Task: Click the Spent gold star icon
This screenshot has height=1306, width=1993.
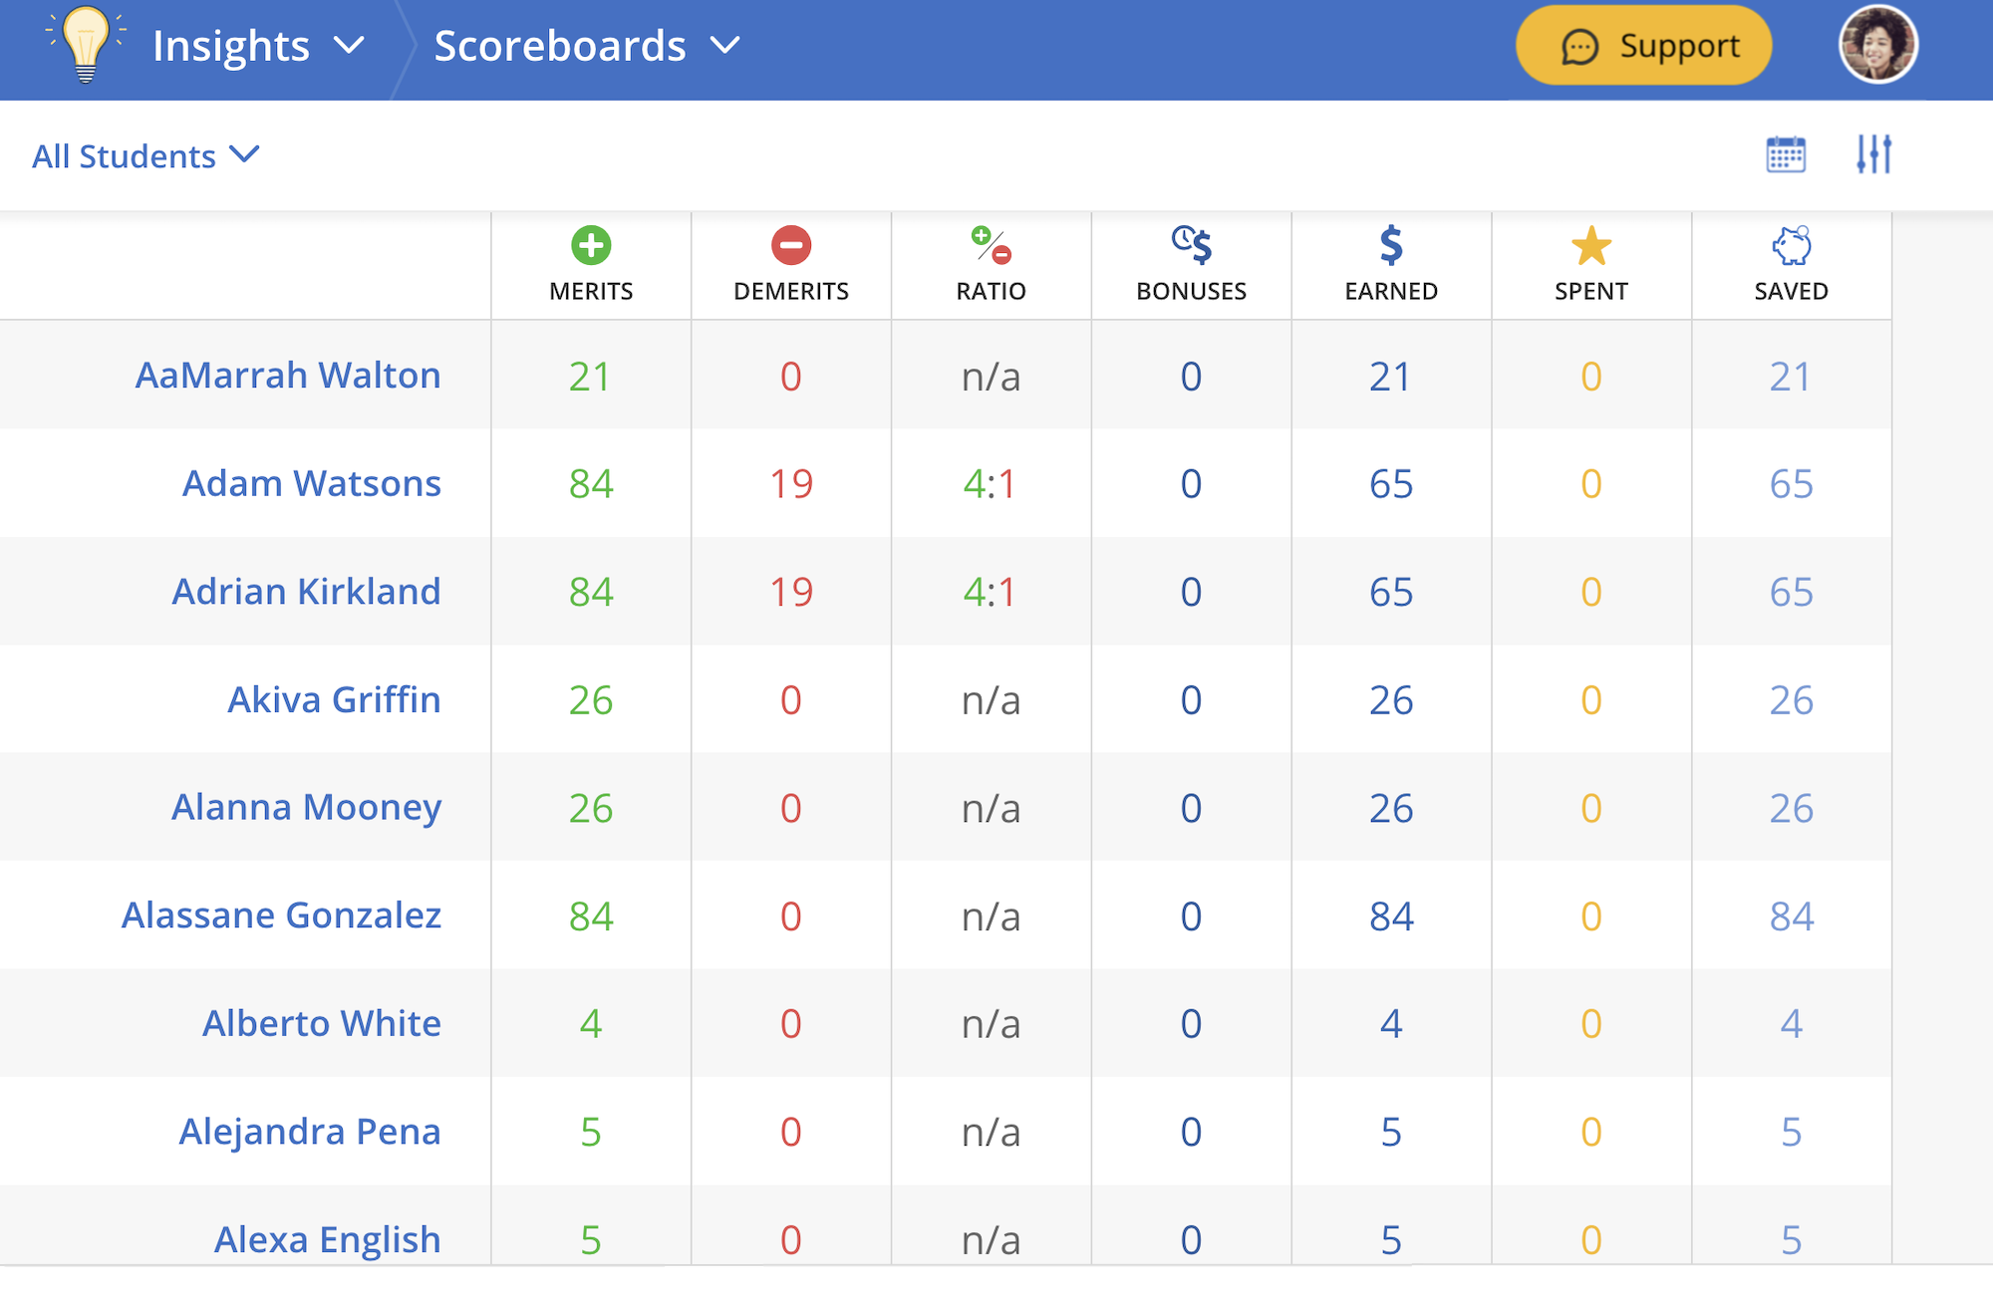Action: pos(1591,245)
